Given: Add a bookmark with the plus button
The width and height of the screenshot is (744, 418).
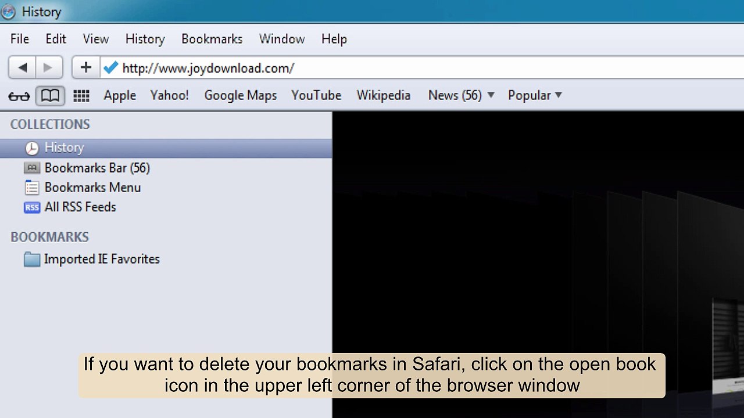Looking at the screenshot, I should pyautogui.click(x=86, y=68).
